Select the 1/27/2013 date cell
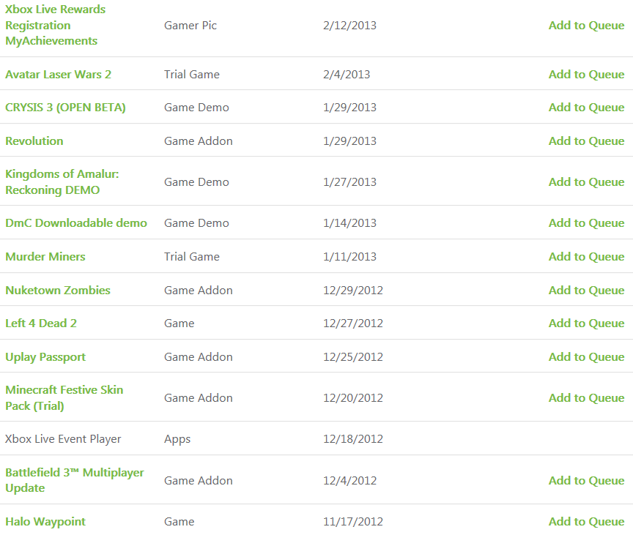 [349, 182]
